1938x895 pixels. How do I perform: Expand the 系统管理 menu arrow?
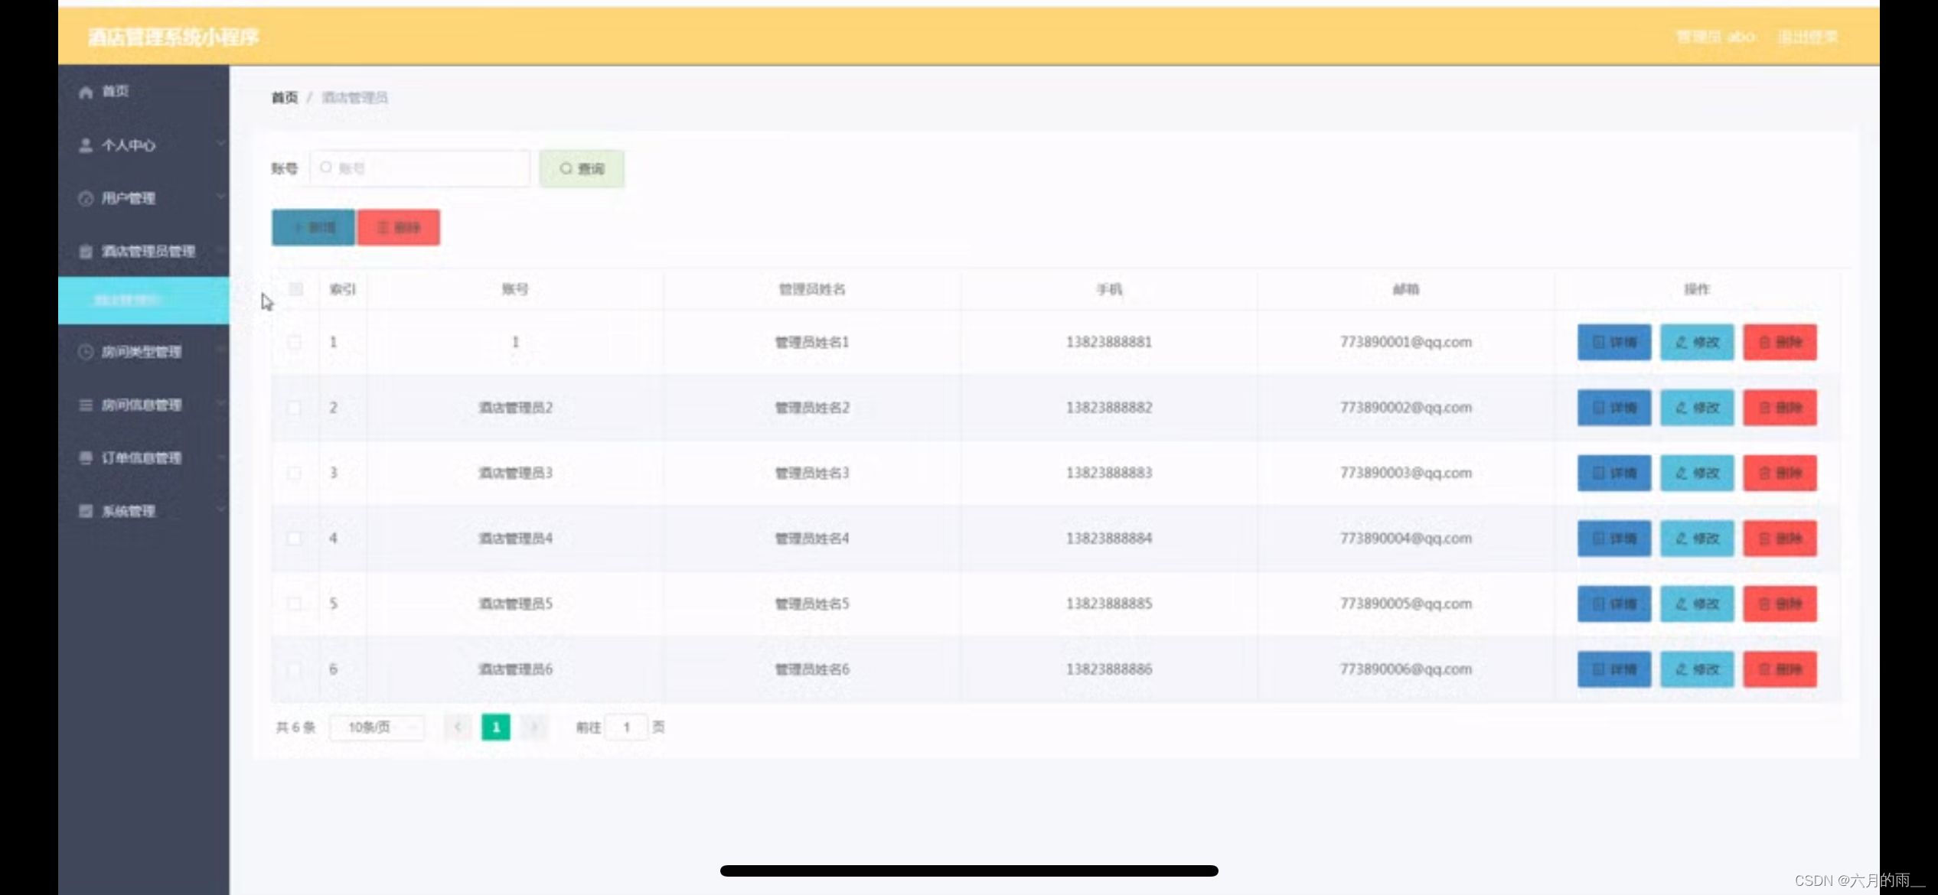click(x=220, y=509)
